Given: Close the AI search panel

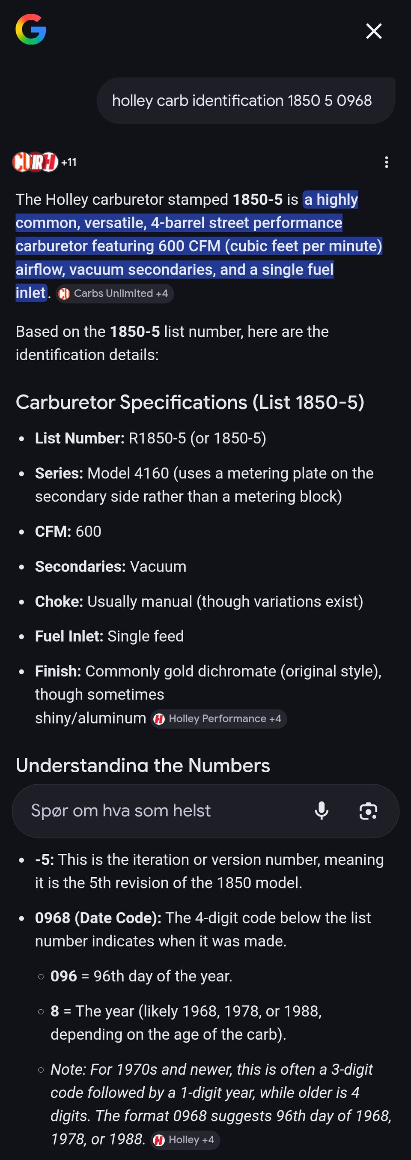Looking at the screenshot, I should pyautogui.click(x=374, y=31).
